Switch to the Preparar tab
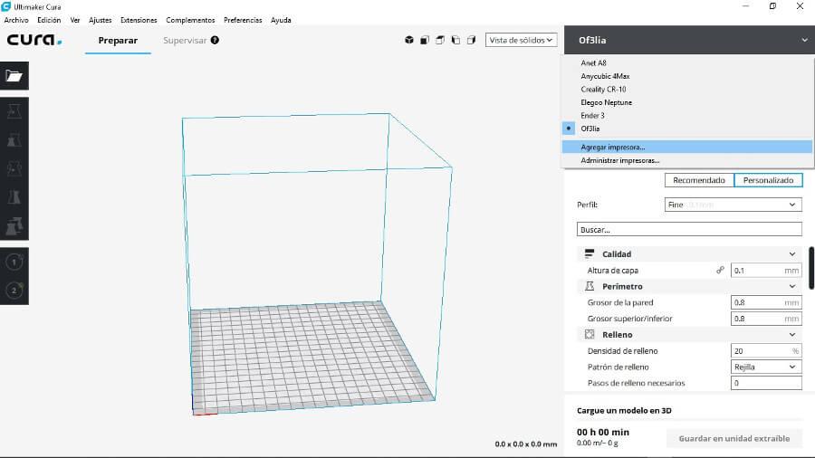The height and width of the screenshot is (458, 815). pos(118,41)
